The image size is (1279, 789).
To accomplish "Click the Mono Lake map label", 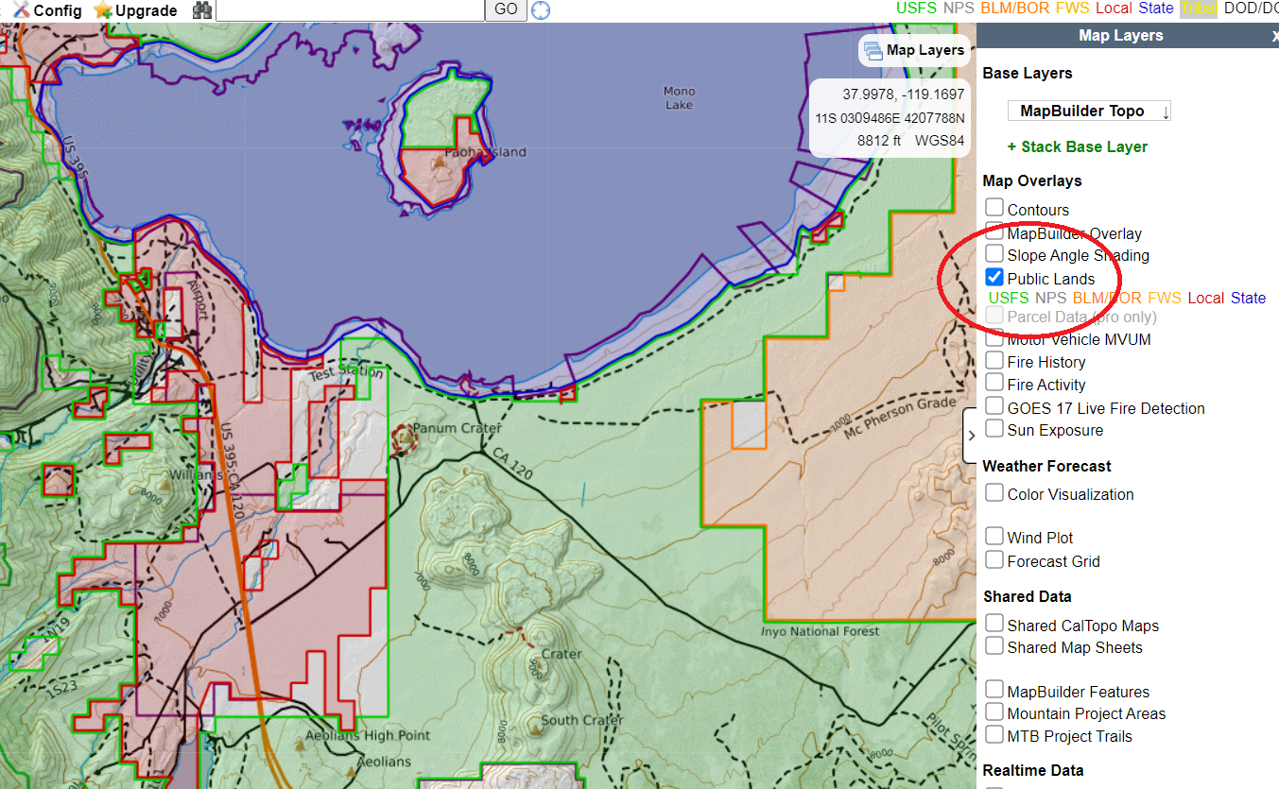I will point(679,98).
